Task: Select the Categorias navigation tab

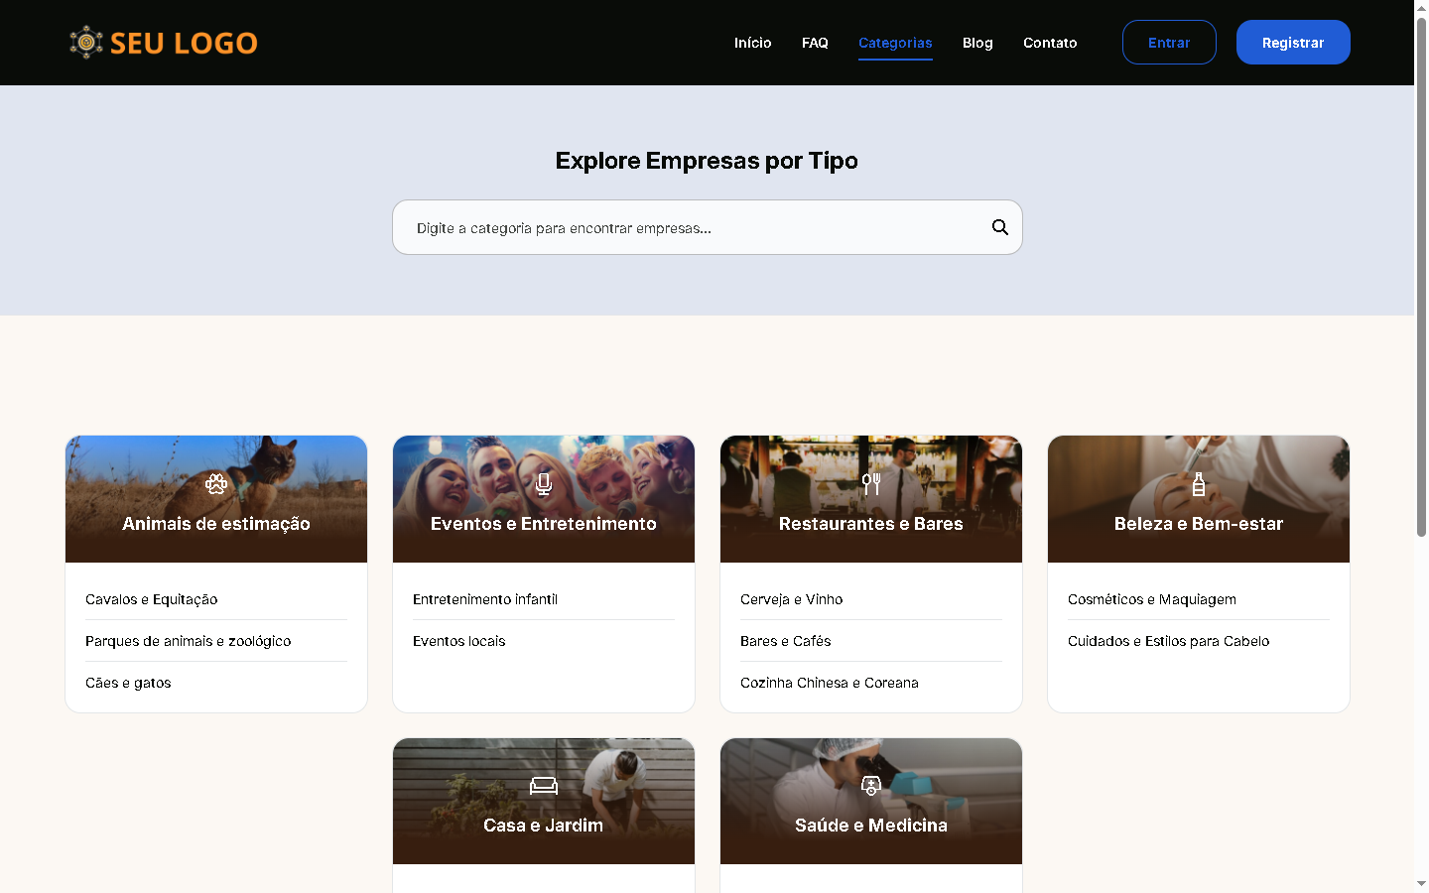Action: point(895,43)
